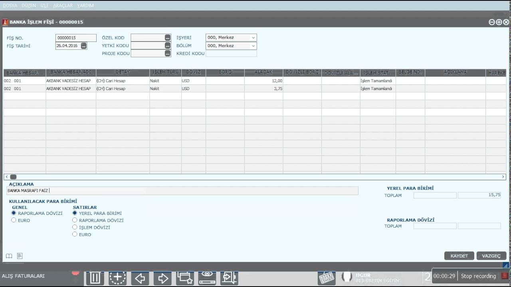Screen dimensions: 511x287
Task: Click the red stop recording square
Action: [505, 276]
